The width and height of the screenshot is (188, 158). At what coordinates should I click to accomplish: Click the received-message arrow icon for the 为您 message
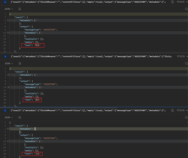(5, 110)
